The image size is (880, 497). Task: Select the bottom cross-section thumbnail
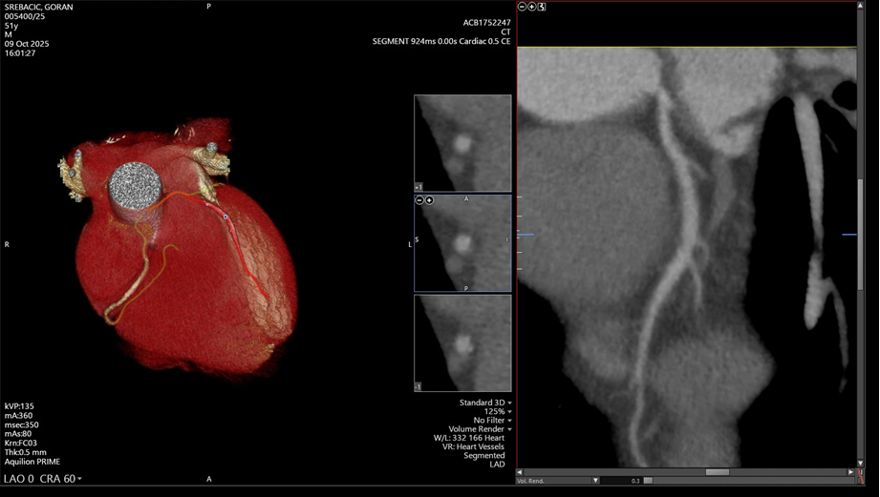pos(462,342)
